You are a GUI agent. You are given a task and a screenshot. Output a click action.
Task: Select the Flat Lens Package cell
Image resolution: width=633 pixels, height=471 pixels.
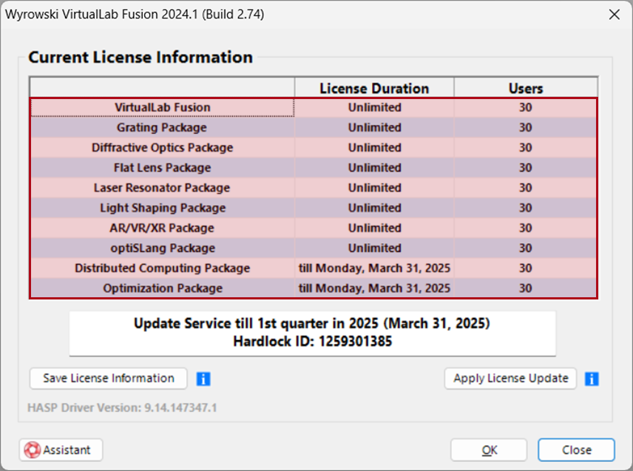click(162, 168)
